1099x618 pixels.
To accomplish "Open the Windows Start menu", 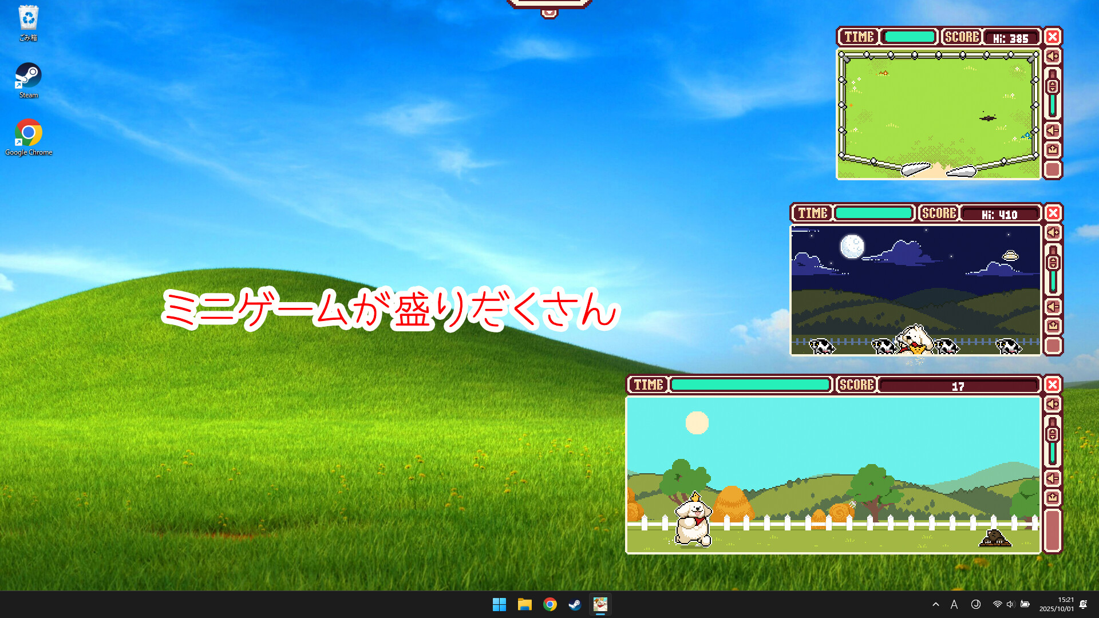I will [x=499, y=604].
